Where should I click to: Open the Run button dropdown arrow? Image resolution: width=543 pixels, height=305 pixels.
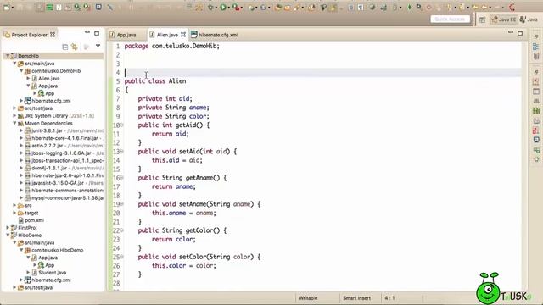point(229,8)
